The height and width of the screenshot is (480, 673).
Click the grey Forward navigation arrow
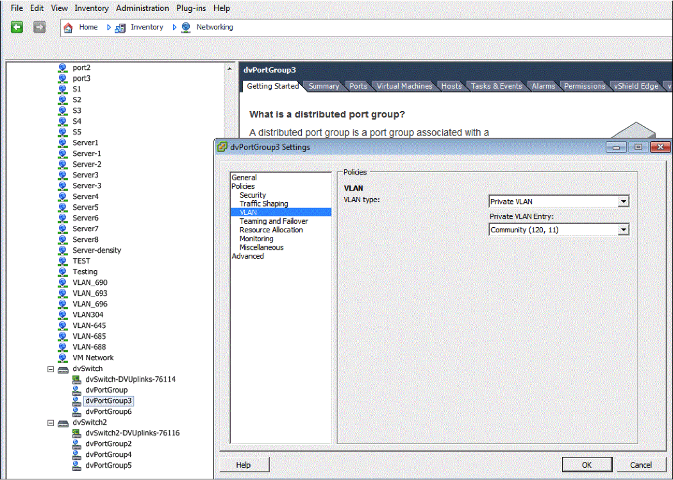click(x=39, y=27)
